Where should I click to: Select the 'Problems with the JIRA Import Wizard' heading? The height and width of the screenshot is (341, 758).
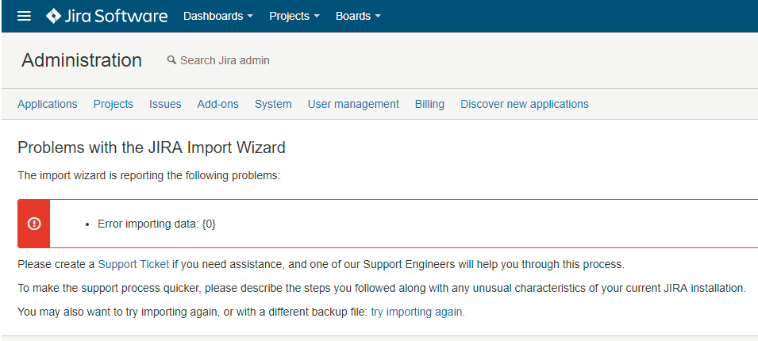pos(152,148)
